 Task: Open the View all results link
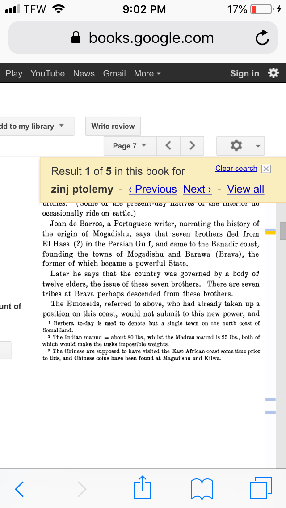[245, 189]
